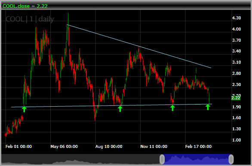Screen dimensions: 252x166
Task: Click the COOL.close = 2.22 header label
Action: click(25, 6)
